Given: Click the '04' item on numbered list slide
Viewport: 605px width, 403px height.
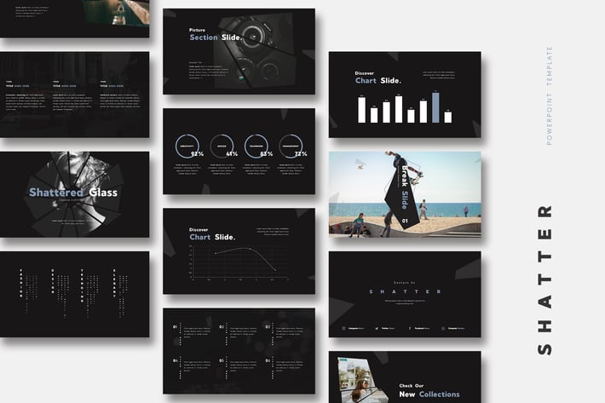Looking at the screenshot, I should click(x=176, y=361).
